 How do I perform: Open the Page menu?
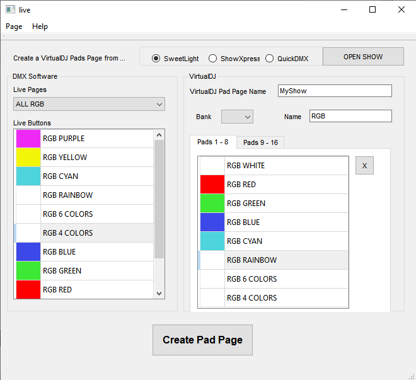[14, 26]
